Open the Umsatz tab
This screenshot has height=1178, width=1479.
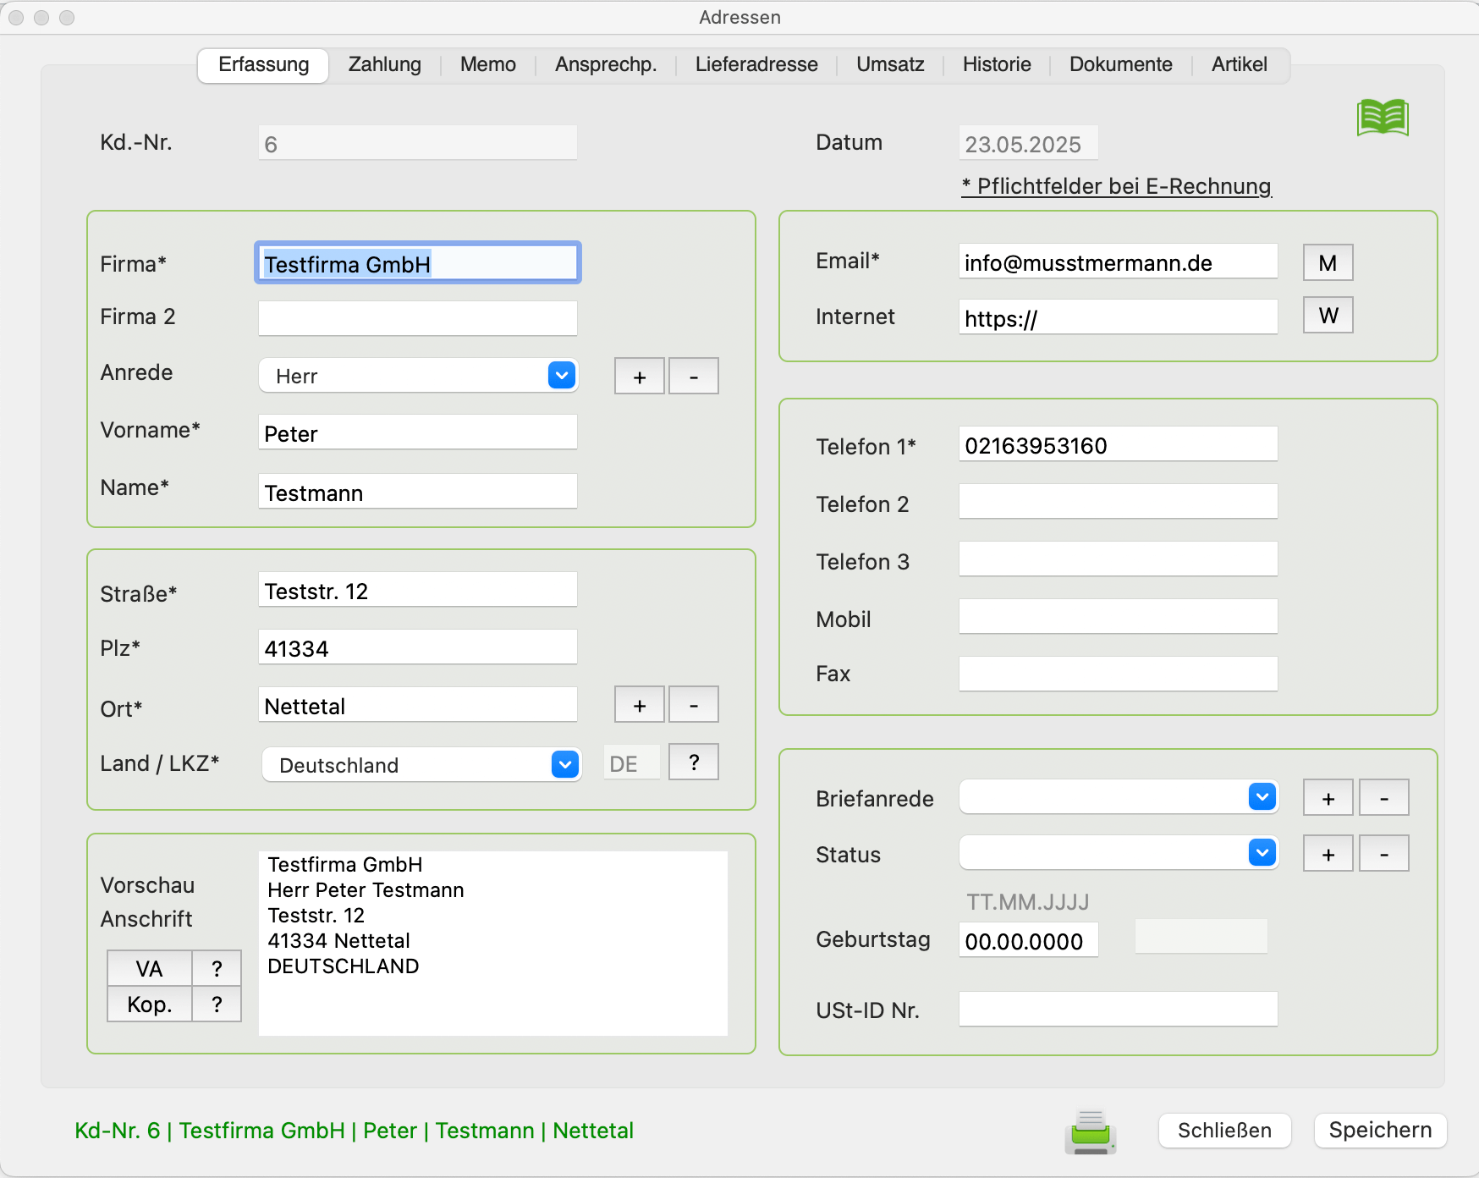890,65
